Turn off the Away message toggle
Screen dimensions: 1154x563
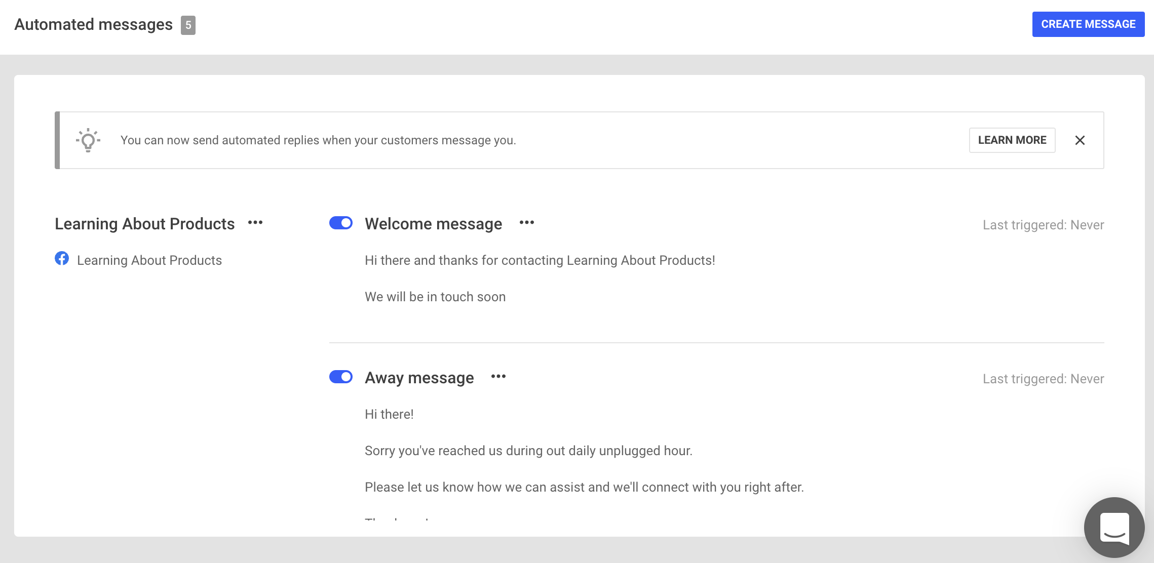[341, 377]
